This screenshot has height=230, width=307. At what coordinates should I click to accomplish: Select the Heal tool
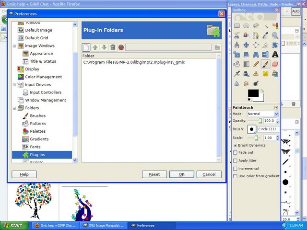[265, 74]
